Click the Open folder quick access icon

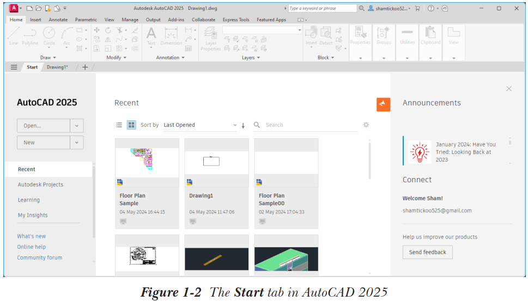(x=39, y=8)
